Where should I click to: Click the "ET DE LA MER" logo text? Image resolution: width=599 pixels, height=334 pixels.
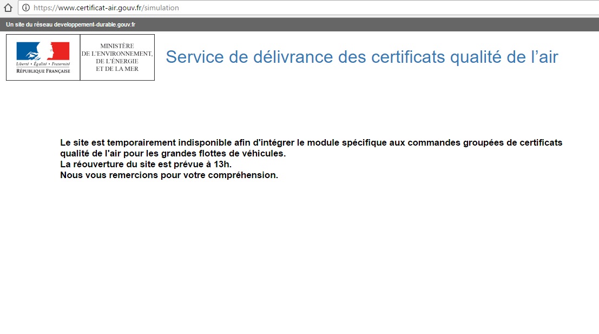click(117, 69)
